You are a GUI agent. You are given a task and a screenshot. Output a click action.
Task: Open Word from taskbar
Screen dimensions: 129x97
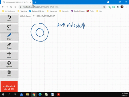(x=52, y=95)
